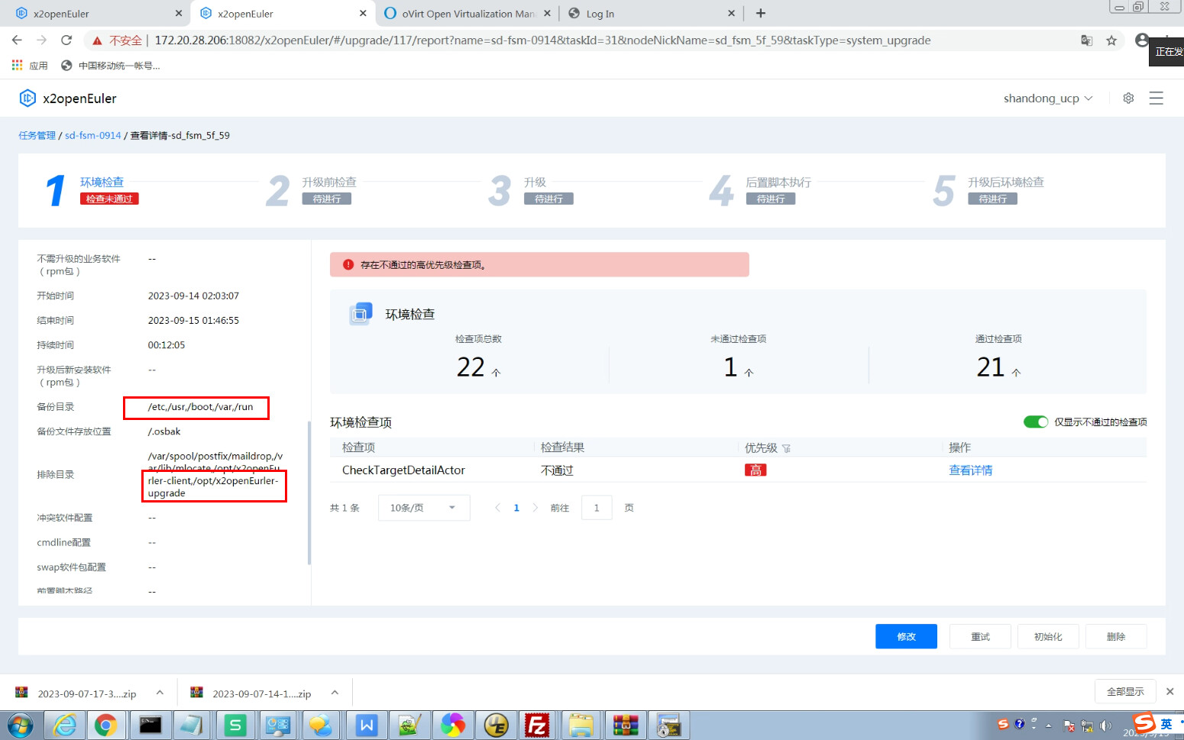
Task: Switch to the oVirt Open Virtualization tab
Action: (x=466, y=14)
